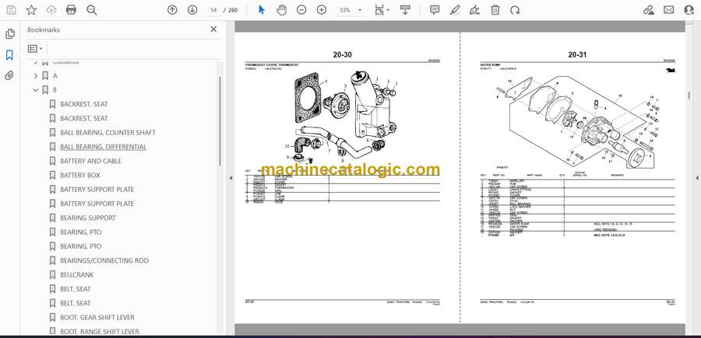Close the Bookmarks panel
701x338 pixels.
click(x=213, y=30)
